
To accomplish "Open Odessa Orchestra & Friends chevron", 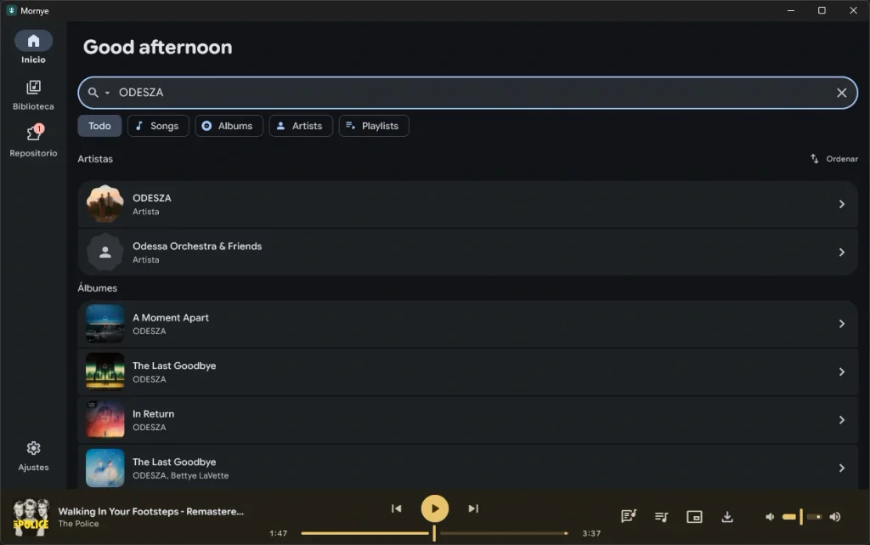I will [x=841, y=253].
